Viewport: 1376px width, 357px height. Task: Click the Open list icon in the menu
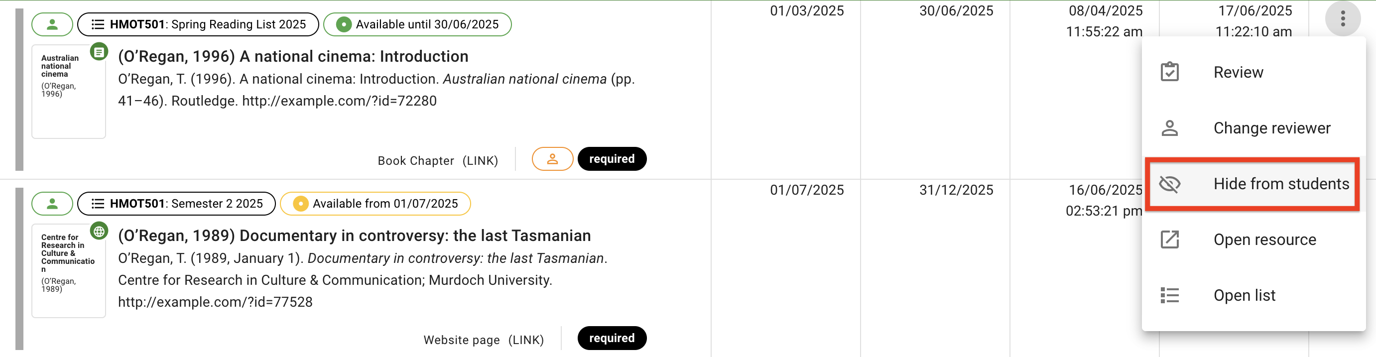(x=1171, y=295)
